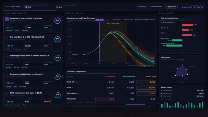Click the Storage tag
Screen dimensions: 208x117
(x=8, y=68)
